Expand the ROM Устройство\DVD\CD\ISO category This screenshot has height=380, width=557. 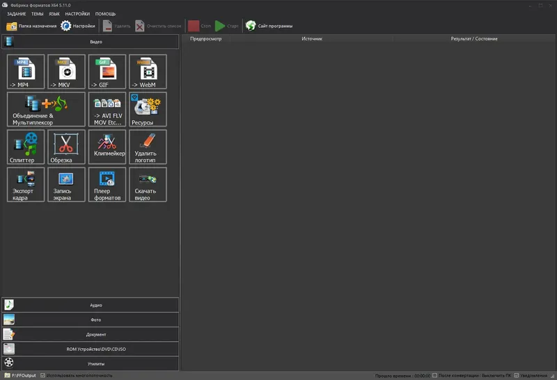[x=91, y=349]
